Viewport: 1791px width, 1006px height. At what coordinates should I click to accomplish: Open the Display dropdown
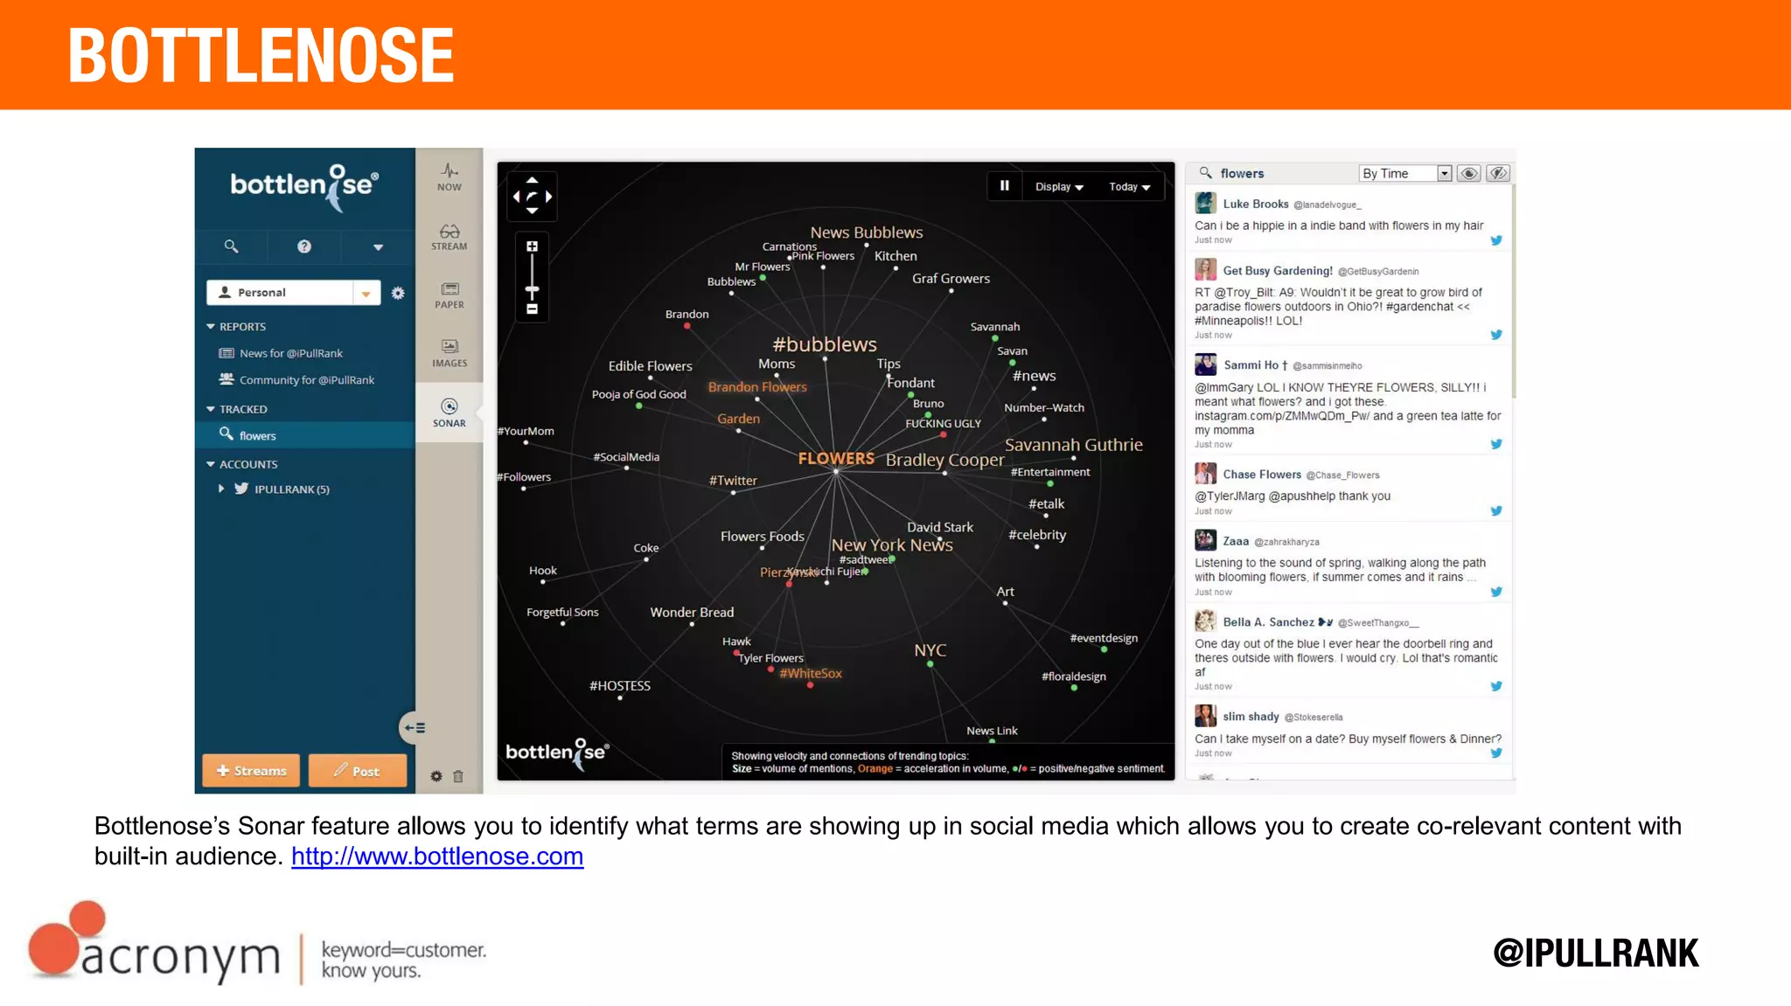point(1059,187)
